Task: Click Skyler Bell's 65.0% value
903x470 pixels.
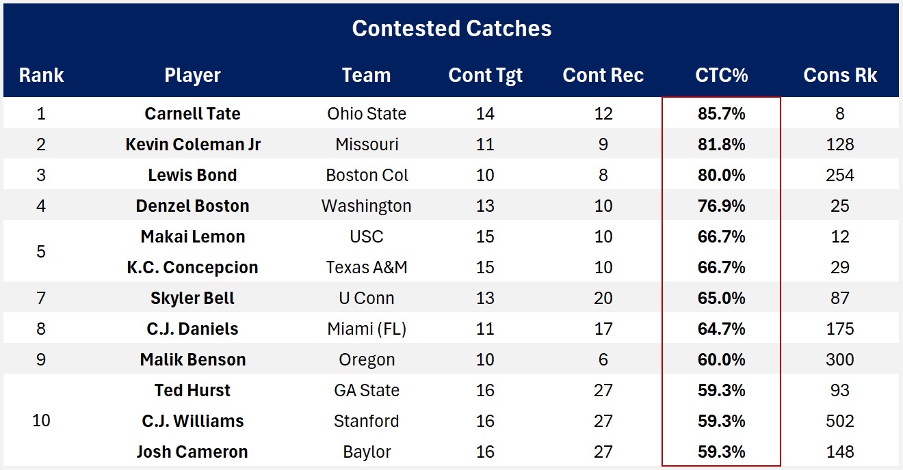Action: click(x=721, y=298)
